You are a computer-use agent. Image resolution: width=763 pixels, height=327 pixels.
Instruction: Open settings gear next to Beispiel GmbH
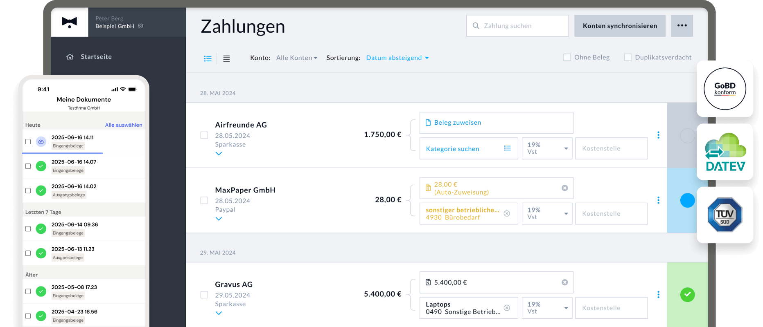coord(140,26)
